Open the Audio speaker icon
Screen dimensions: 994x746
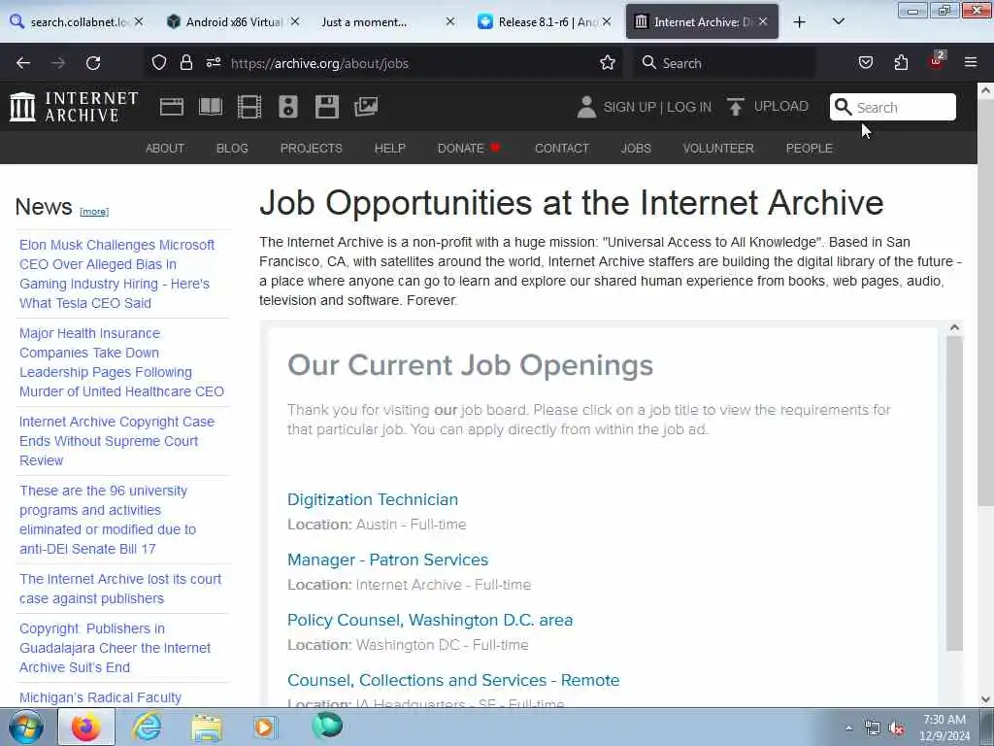tap(287, 107)
